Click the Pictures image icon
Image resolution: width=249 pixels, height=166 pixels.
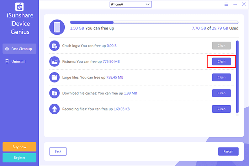point(54,61)
